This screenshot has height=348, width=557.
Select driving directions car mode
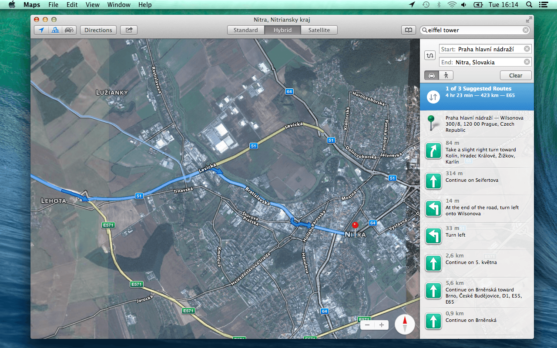431,75
